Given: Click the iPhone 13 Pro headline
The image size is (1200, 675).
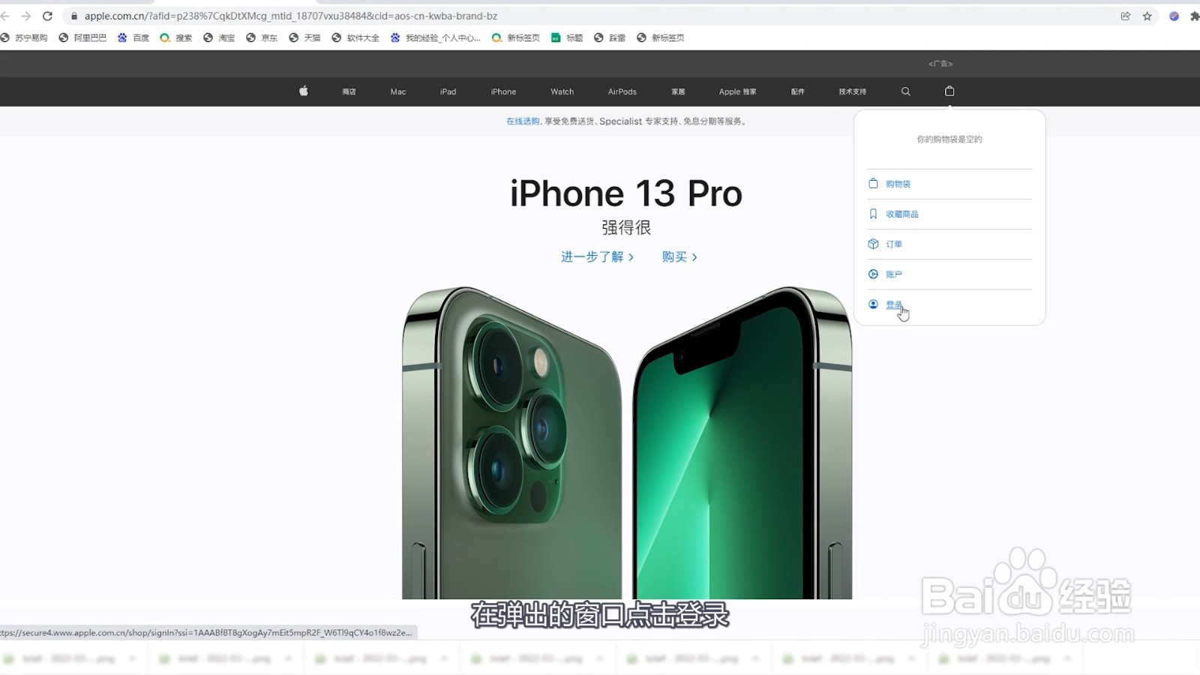Looking at the screenshot, I should (x=626, y=193).
